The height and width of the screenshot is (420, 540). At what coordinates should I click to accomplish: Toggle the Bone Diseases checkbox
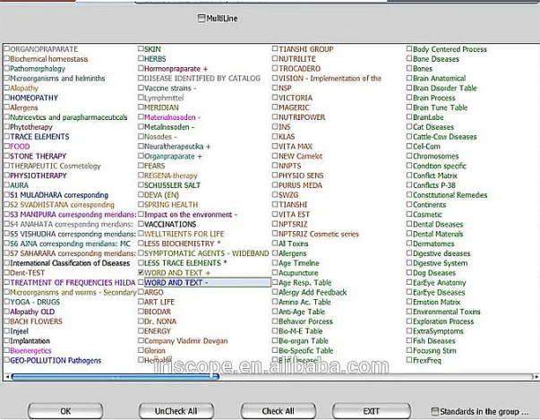click(408, 59)
